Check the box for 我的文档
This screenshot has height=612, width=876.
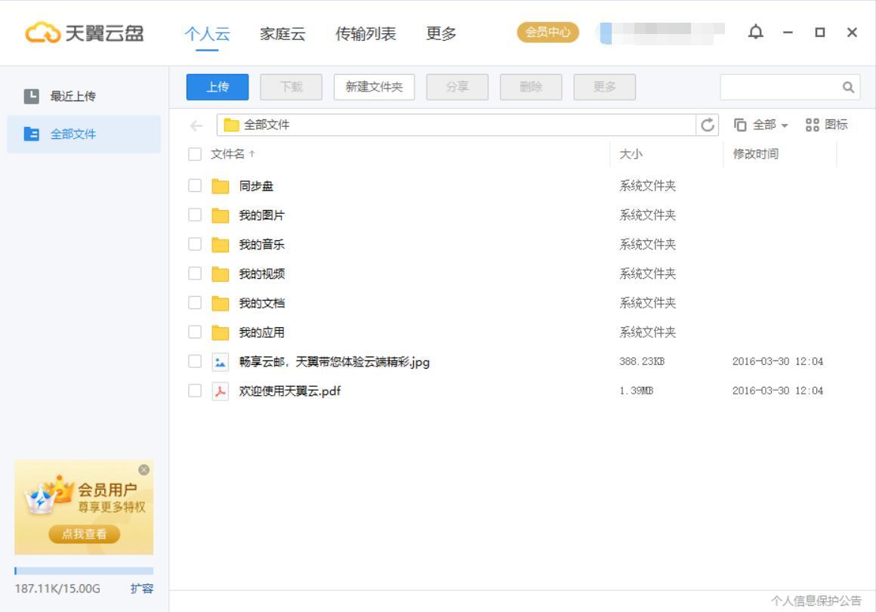[194, 303]
